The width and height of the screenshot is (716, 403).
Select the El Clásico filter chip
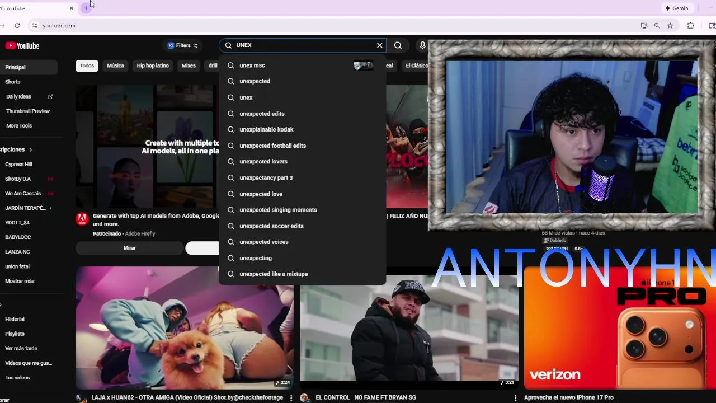pyautogui.click(x=416, y=65)
